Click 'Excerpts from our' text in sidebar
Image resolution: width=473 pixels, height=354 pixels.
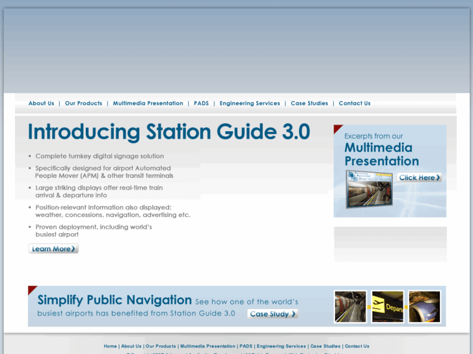(x=373, y=136)
